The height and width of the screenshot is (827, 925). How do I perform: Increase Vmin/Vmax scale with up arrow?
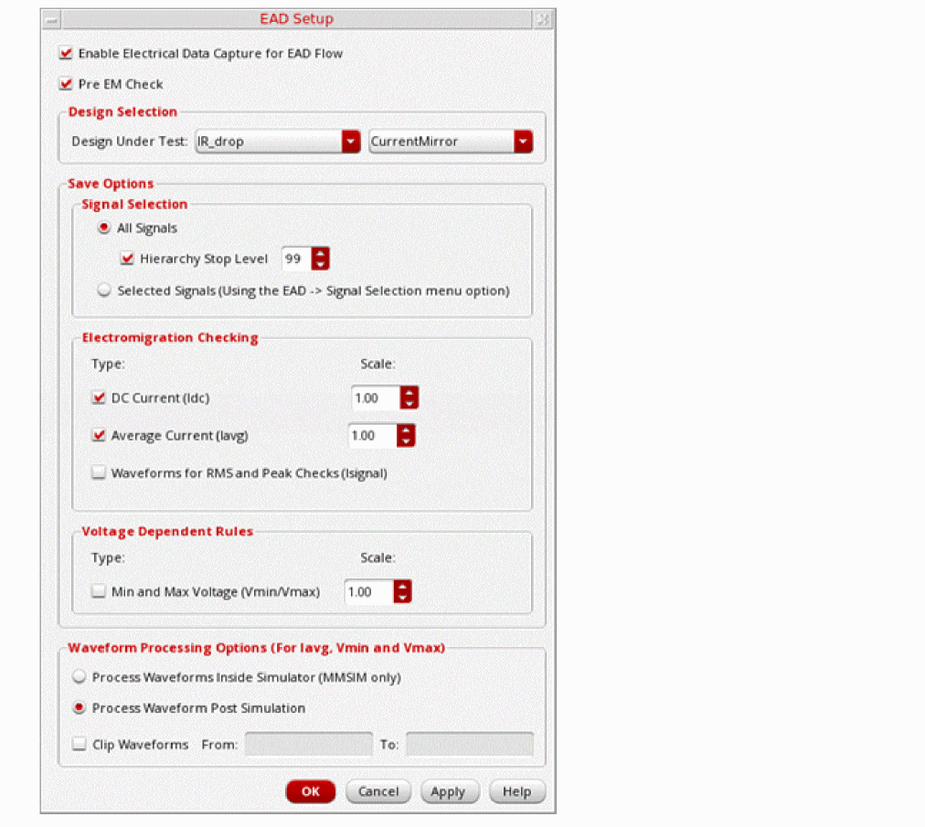click(x=403, y=586)
